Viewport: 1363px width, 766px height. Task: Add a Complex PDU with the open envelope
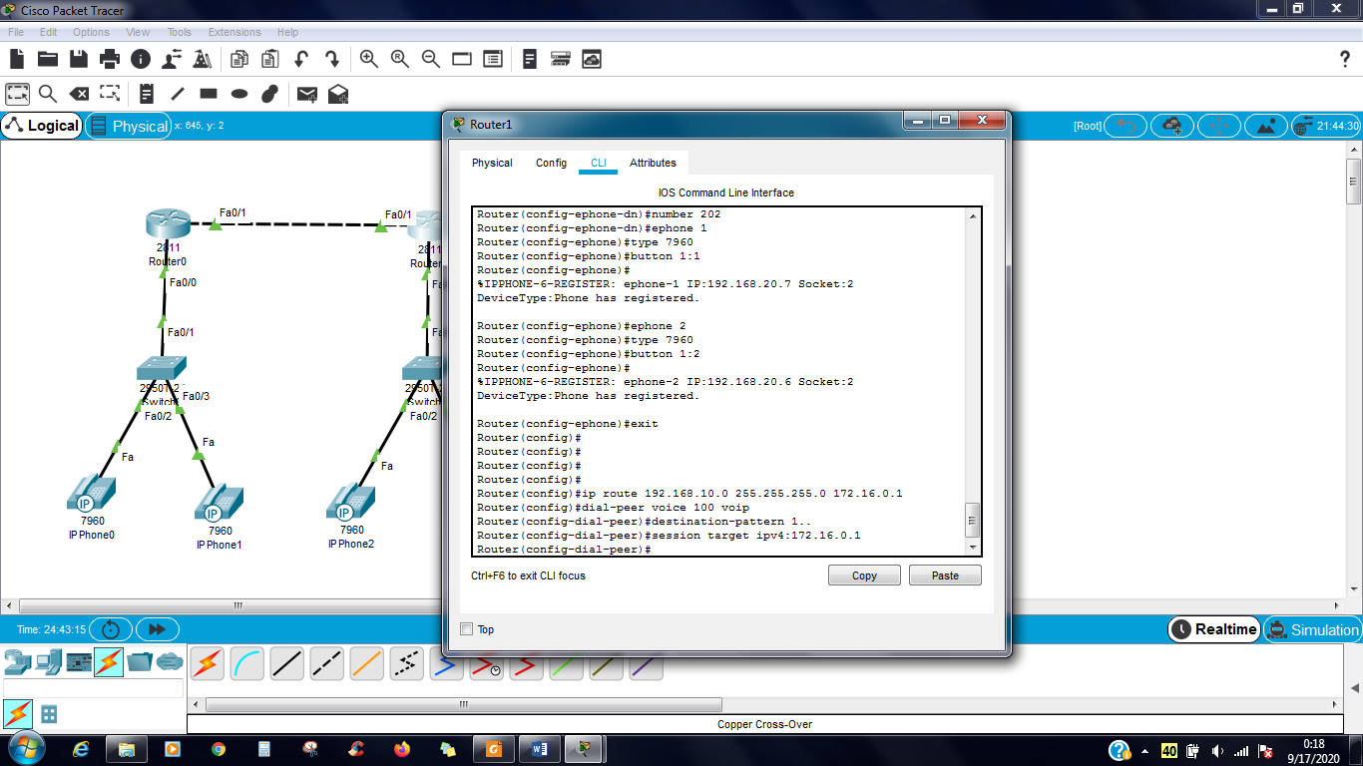338,94
